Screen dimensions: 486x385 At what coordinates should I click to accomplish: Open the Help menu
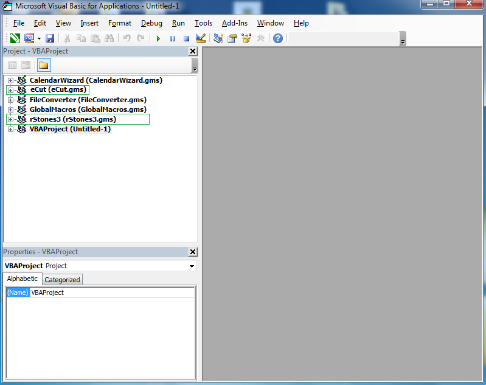pos(301,23)
